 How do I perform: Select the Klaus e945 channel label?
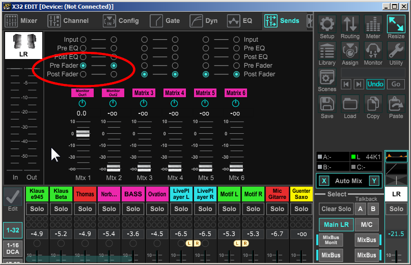tap(37, 194)
